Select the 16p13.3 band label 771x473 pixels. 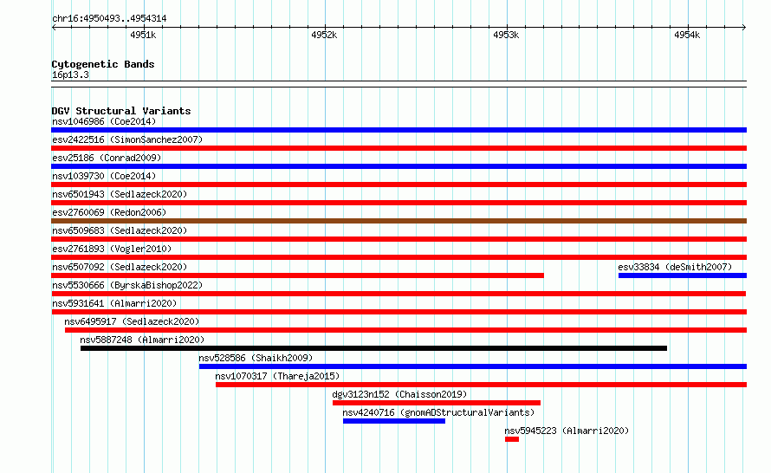pyautogui.click(x=70, y=75)
